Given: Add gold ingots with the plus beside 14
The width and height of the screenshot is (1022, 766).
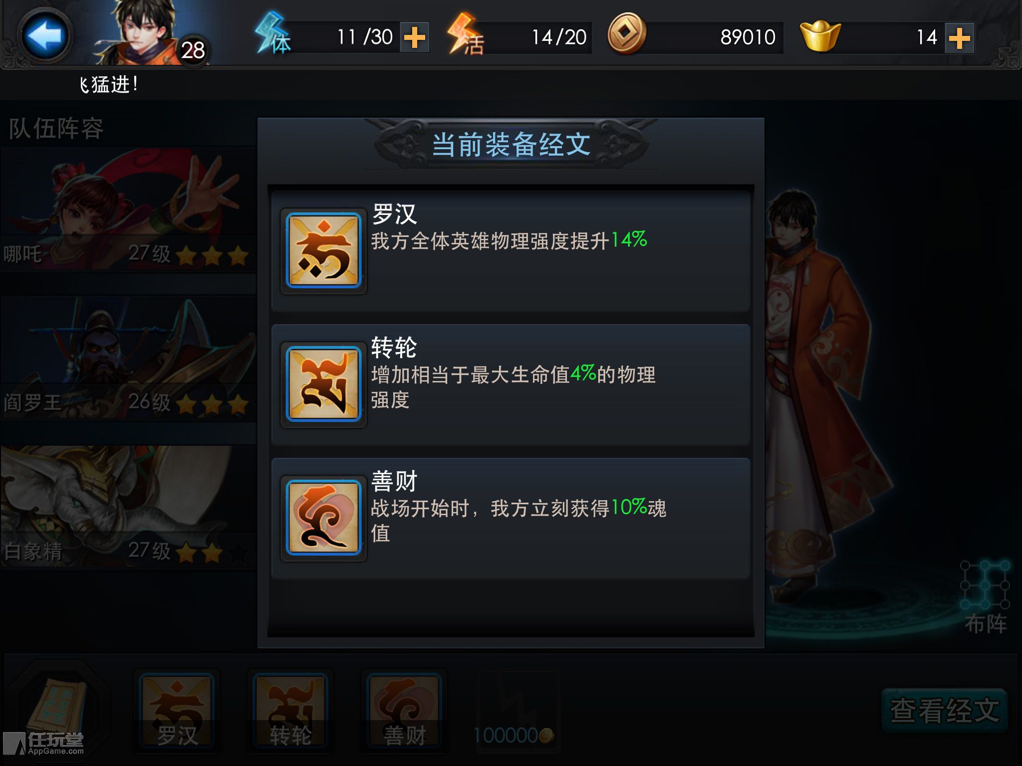Looking at the screenshot, I should pos(959,38).
